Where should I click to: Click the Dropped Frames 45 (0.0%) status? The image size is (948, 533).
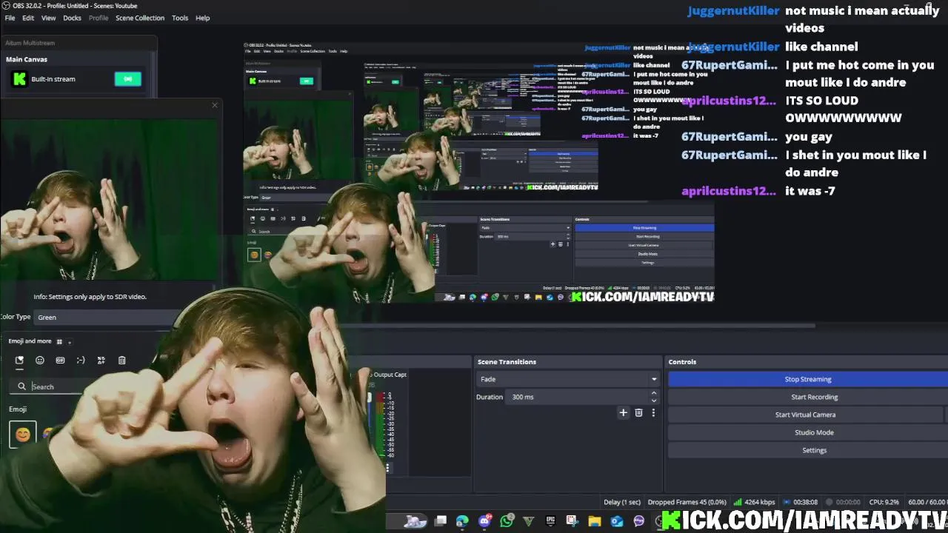pos(687,502)
